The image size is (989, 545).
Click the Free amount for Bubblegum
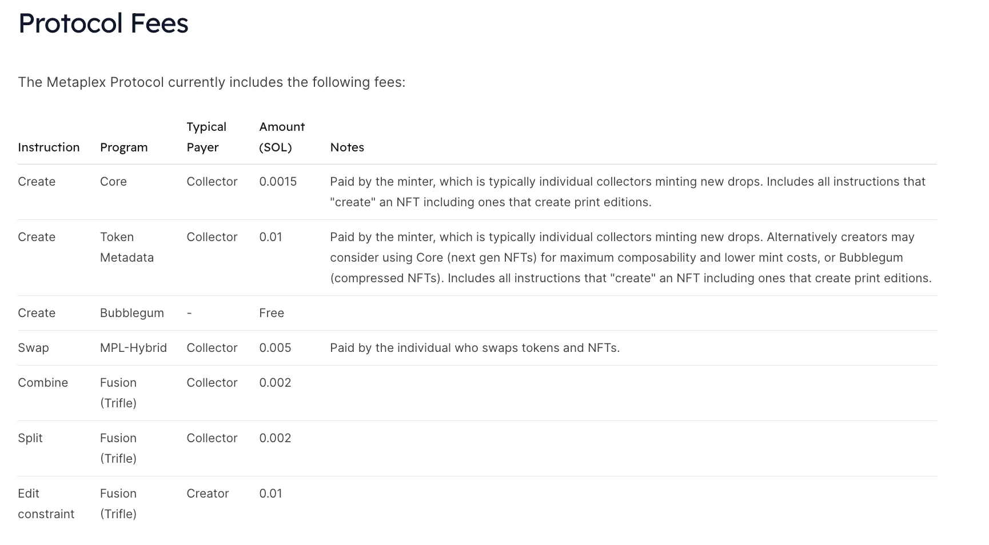point(272,313)
